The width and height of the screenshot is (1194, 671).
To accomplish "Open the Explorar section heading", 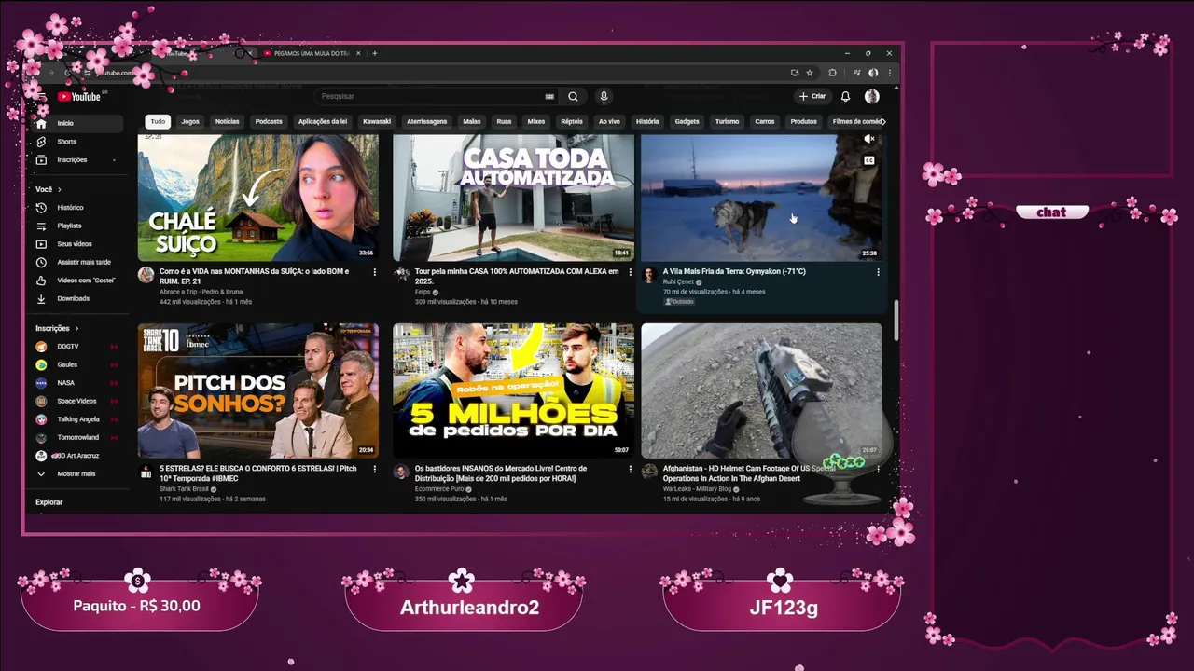I will 49,502.
